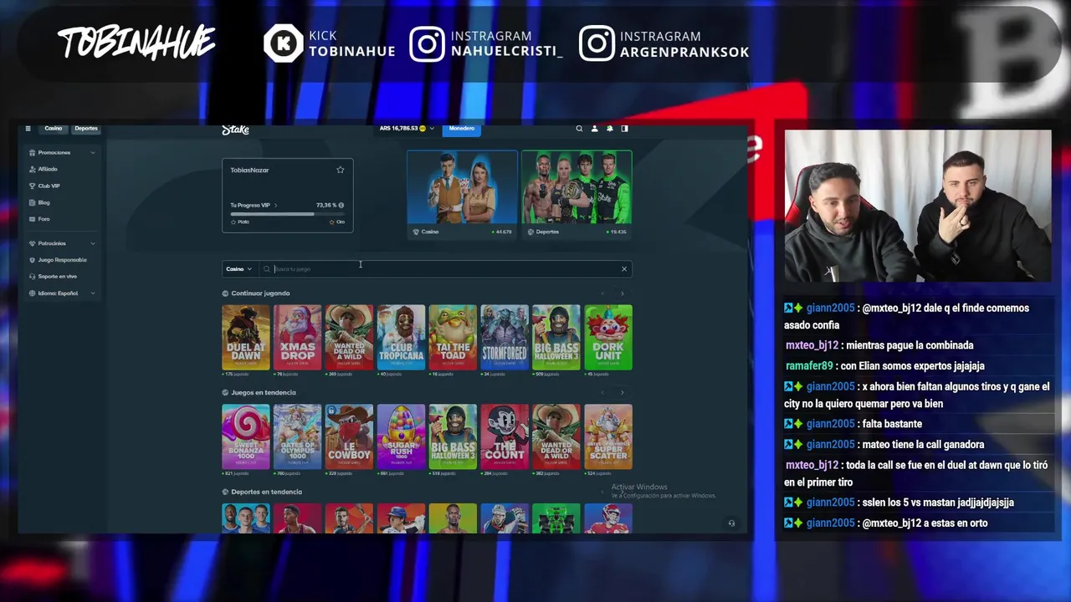Open Soporte en vivo in the sidebar
This screenshot has height=602, width=1071.
pyautogui.click(x=57, y=277)
